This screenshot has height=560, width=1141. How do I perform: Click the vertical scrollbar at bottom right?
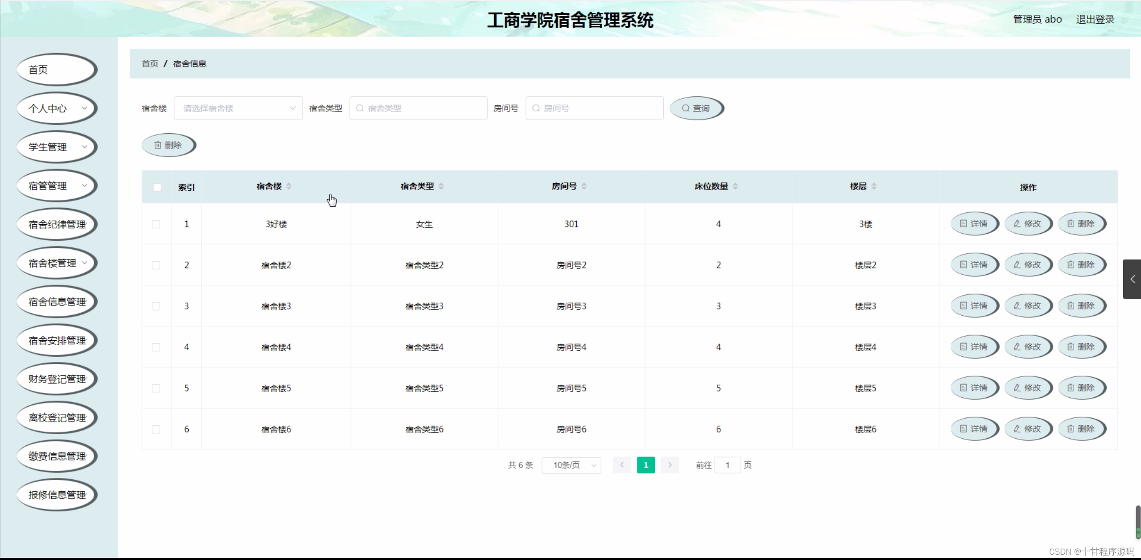pos(1138,522)
